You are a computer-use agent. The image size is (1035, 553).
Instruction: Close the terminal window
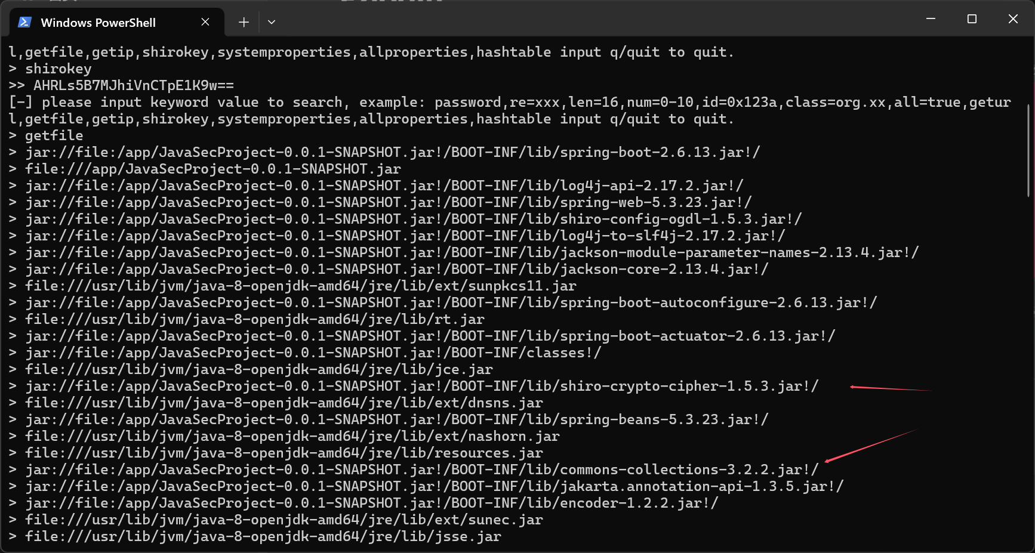(x=1013, y=19)
